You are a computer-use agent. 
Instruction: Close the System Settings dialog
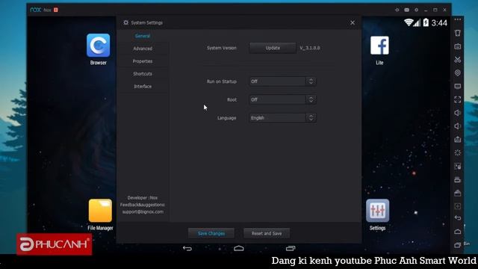[353, 22]
